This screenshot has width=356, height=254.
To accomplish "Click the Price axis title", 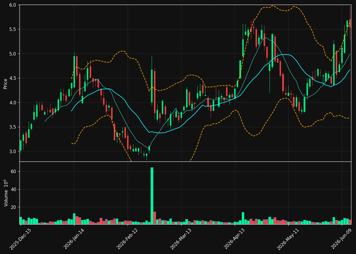I will [x=5, y=83].
